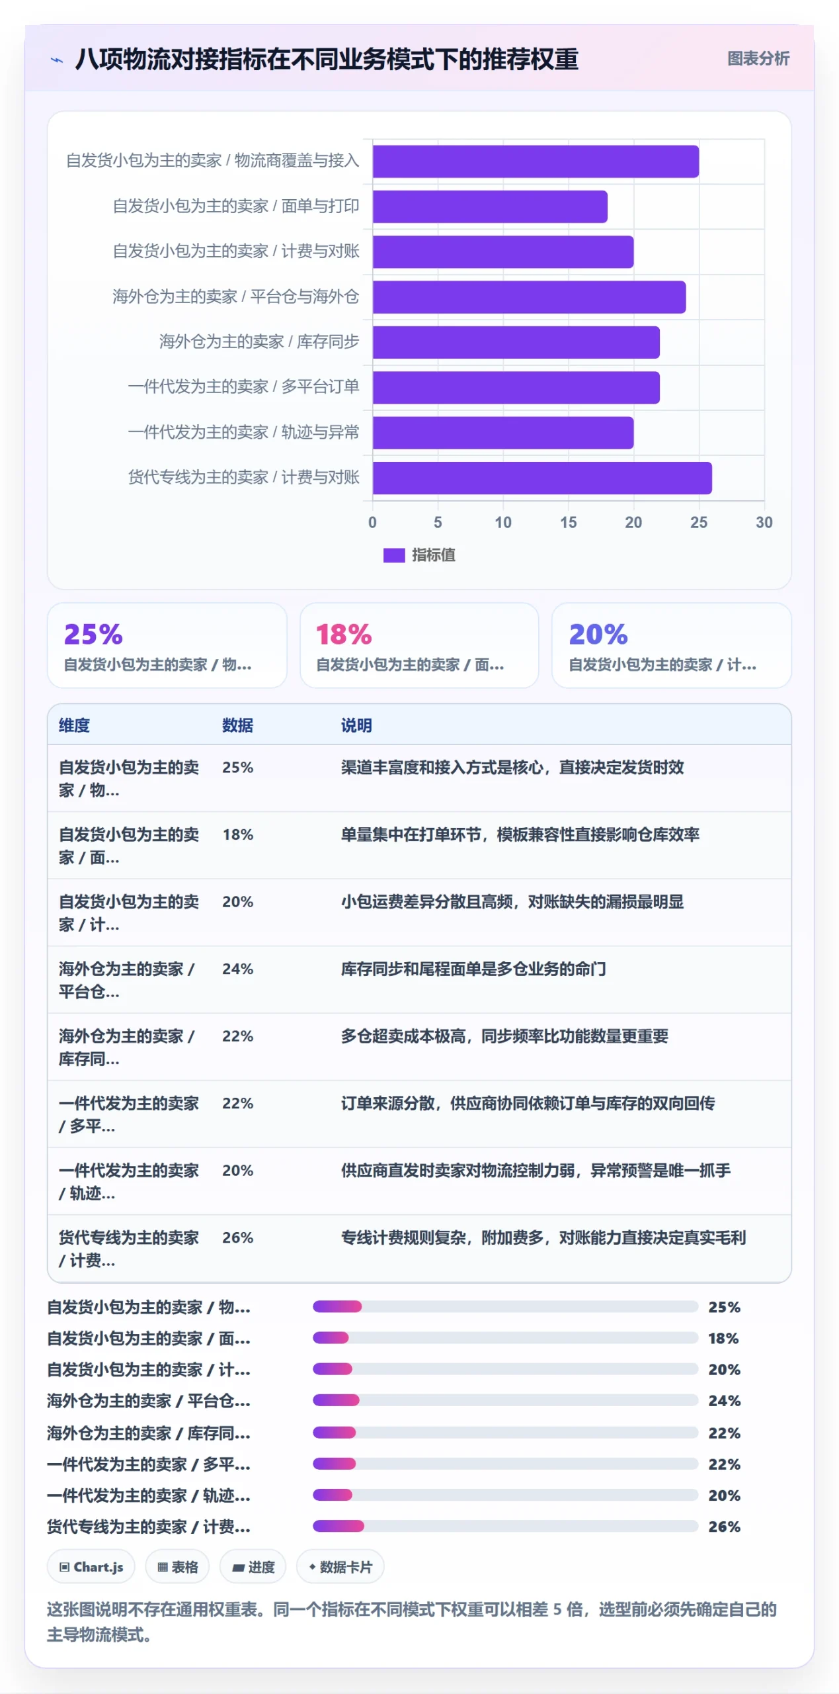Viewport: 839px width, 1694px height.
Task: Click table cell with value 18%
Action: coord(237,834)
